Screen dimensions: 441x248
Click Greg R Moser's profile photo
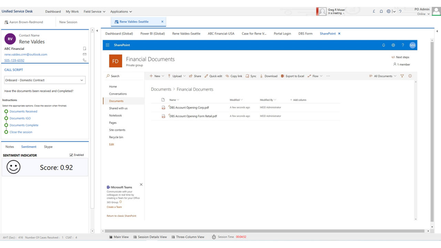click(x=322, y=11)
